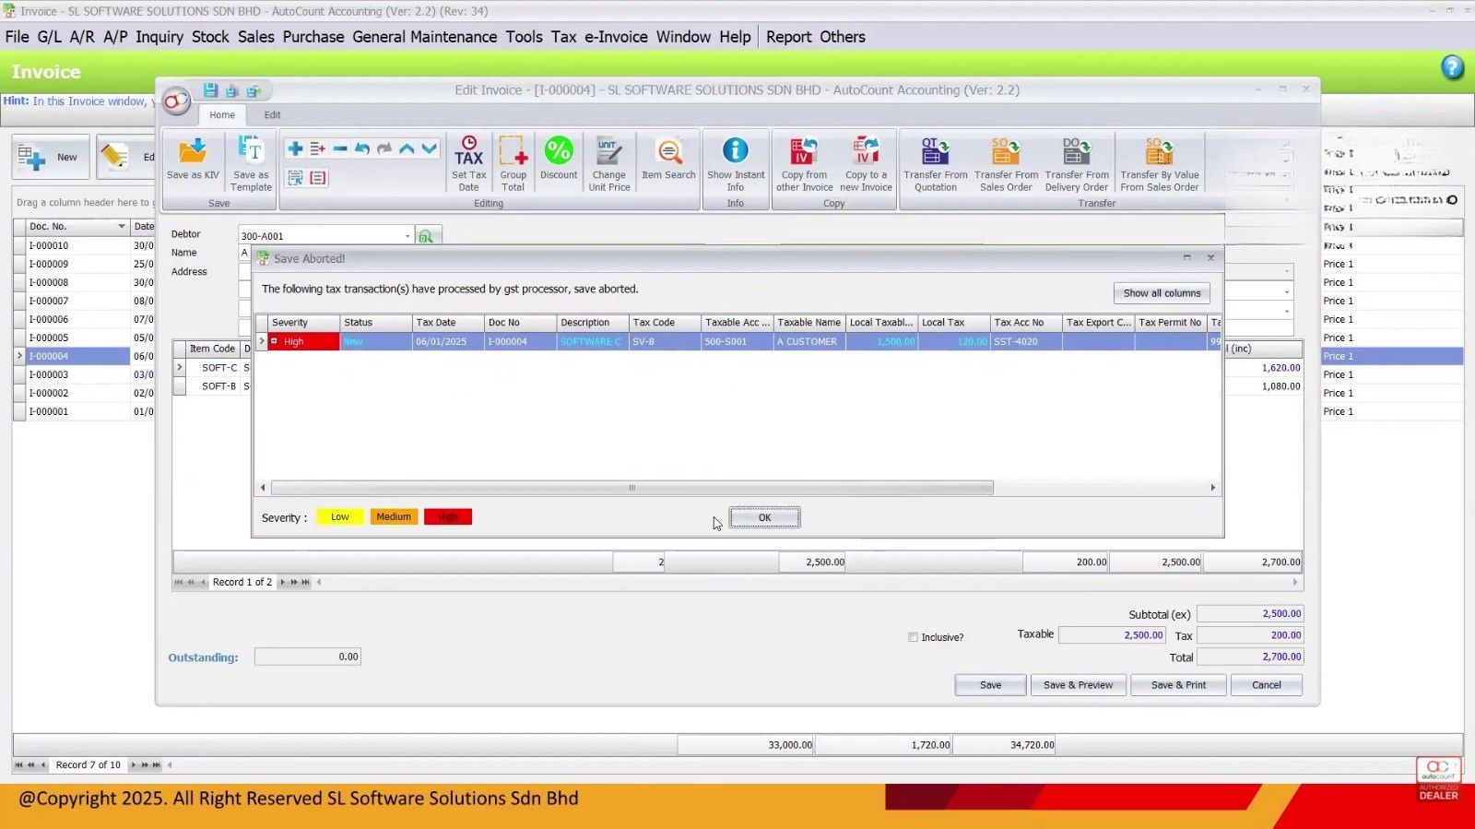Click the select all rows icon
1475x829 pixels.
(295, 177)
